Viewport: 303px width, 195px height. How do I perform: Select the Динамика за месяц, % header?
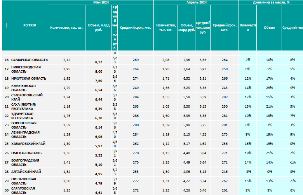tap(271, 2)
